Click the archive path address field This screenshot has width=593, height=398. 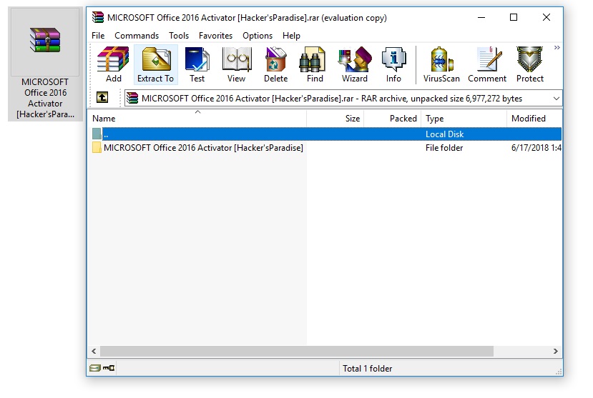[343, 98]
